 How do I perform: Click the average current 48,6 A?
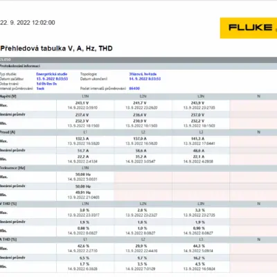(199, 151)
